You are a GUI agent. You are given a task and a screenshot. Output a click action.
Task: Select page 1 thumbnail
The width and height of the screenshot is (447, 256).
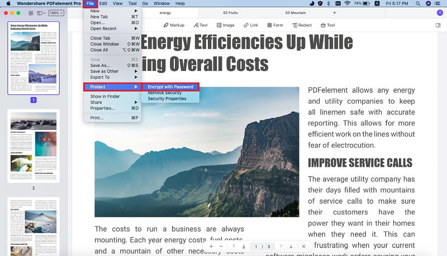click(x=34, y=58)
